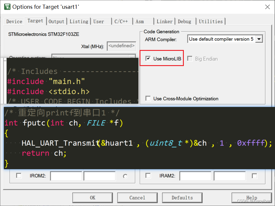Click the Xtal (MHz) input field

pyautogui.click(x=122, y=46)
